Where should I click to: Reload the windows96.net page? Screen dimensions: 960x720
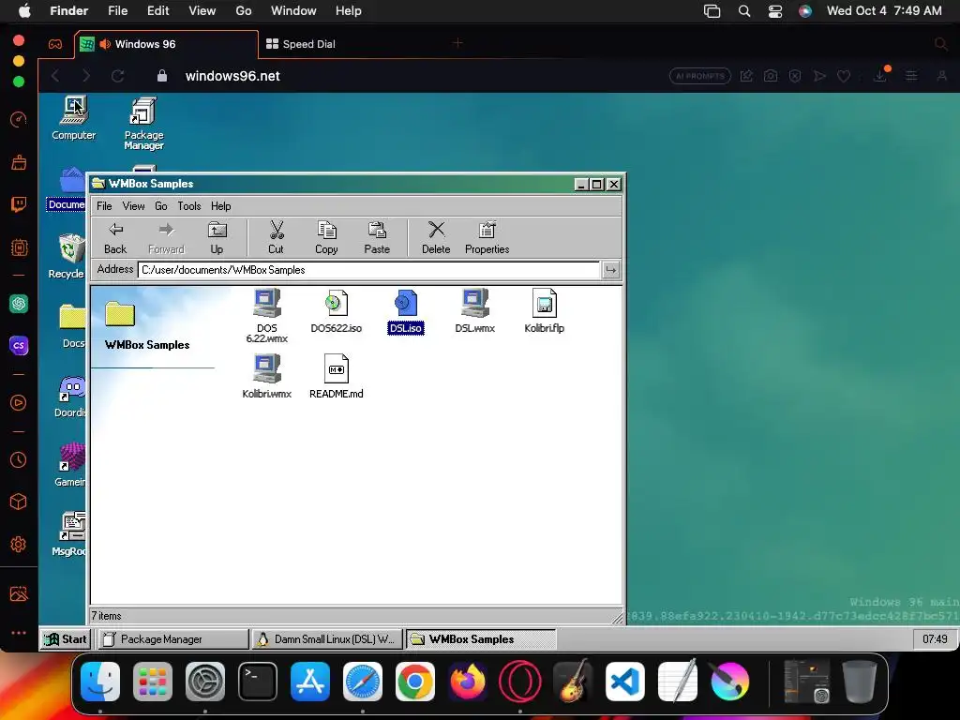(117, 76)
